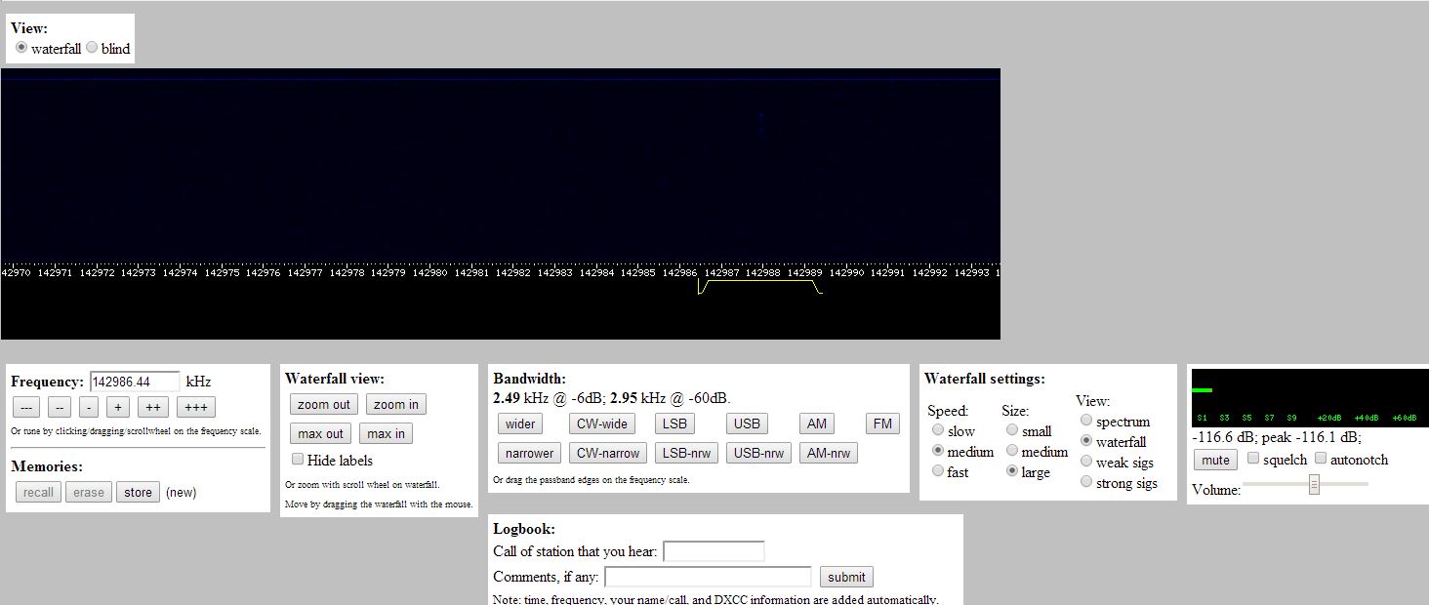This screenshot has height=605, width=1429.
Task: Click the max out waterfall button
Action: point(320,433)
